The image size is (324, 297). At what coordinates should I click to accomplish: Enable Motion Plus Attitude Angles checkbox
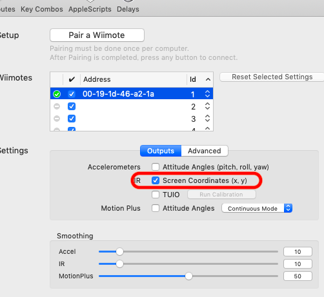(x=156, y=208)
